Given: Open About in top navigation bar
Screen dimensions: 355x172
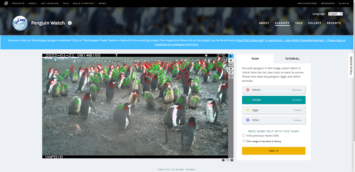Looking at the screenshot, I should click(x=33, y=3).
